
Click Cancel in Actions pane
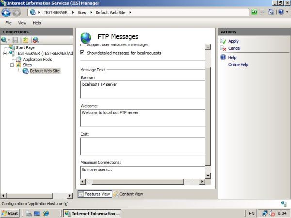coord(234,48)
